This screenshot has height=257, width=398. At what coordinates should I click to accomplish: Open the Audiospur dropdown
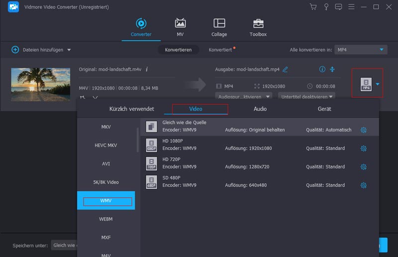coord(243,97)
